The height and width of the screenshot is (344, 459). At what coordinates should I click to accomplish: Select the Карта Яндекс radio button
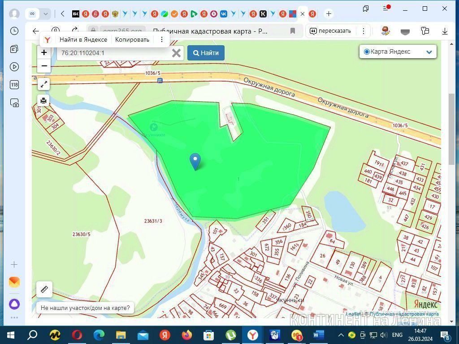(367, 52)
